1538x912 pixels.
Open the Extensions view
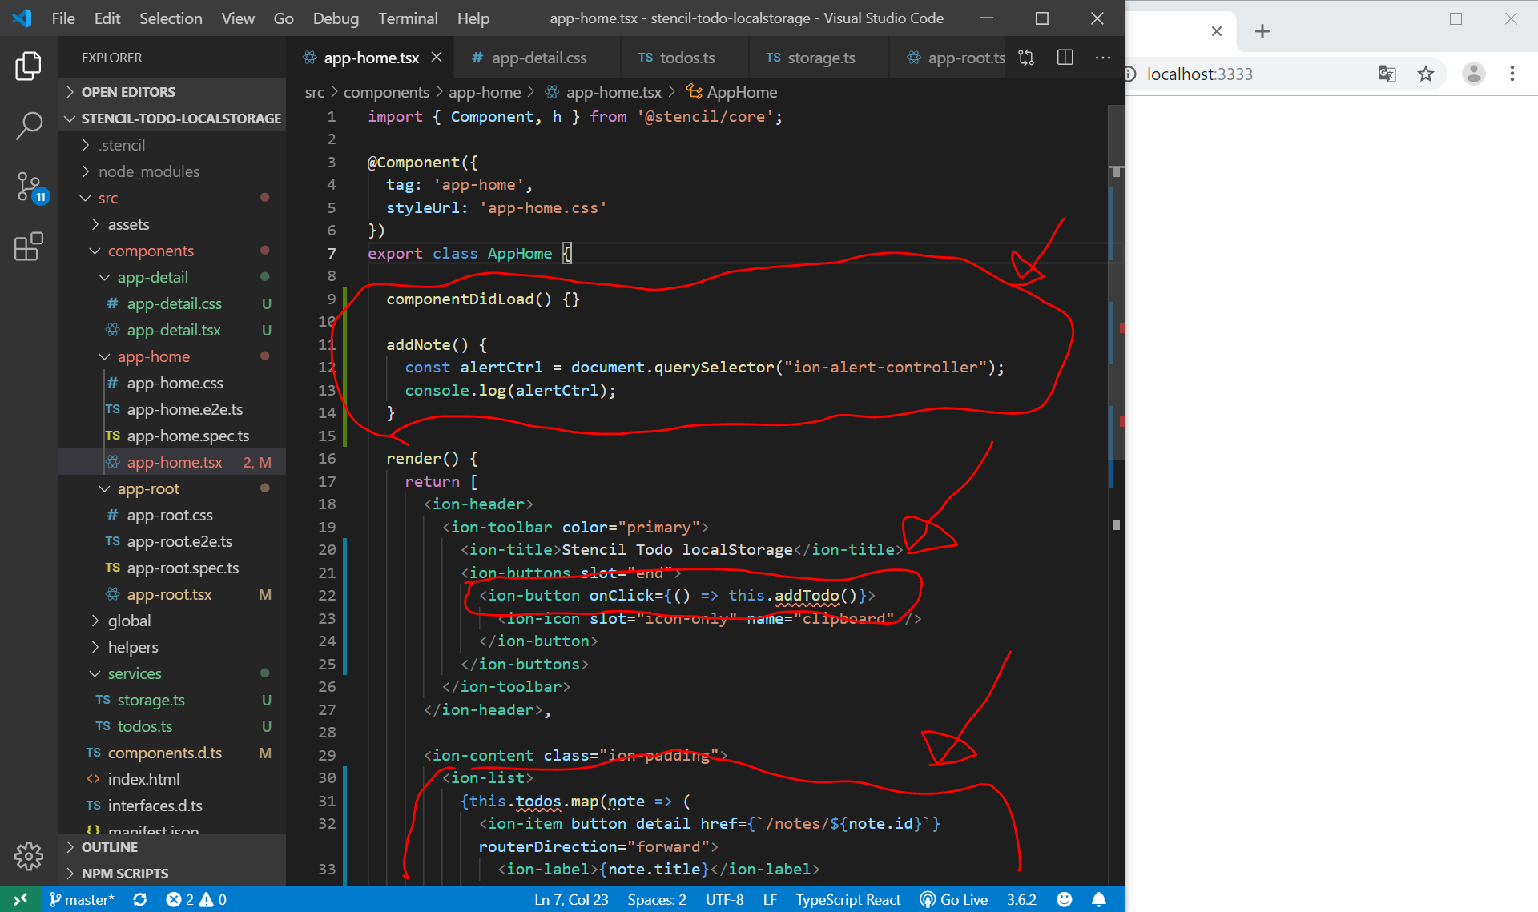28,247
